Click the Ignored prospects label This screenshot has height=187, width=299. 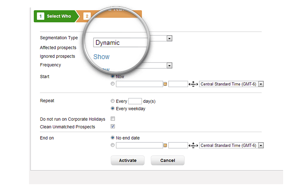click(58, 56)
